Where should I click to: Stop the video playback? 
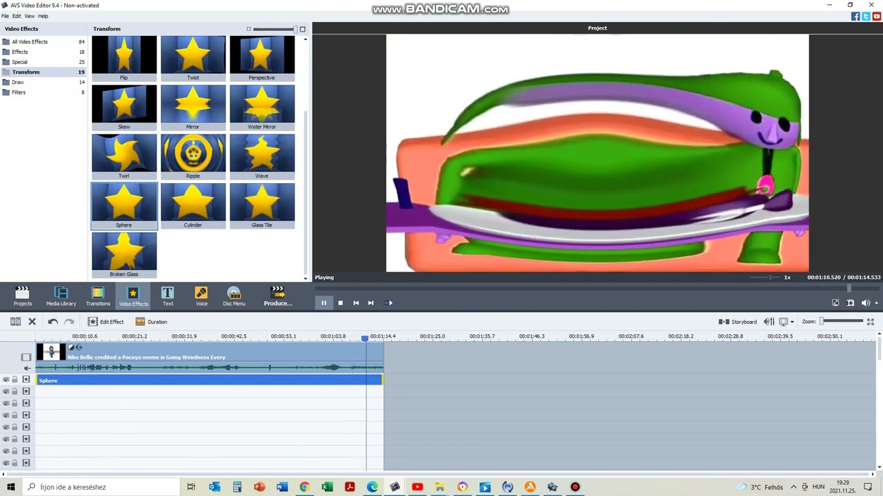[340, 302]
